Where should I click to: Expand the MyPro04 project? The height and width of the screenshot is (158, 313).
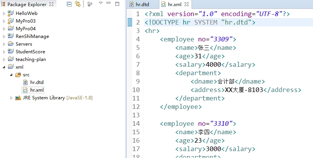(x=4, y=29)
